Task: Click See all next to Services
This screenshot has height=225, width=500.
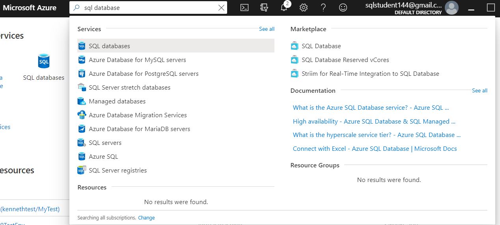Action: click(267, 29)
